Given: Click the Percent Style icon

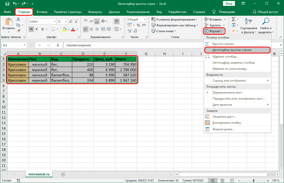Looking at the screenshot, I should [138, 25].
